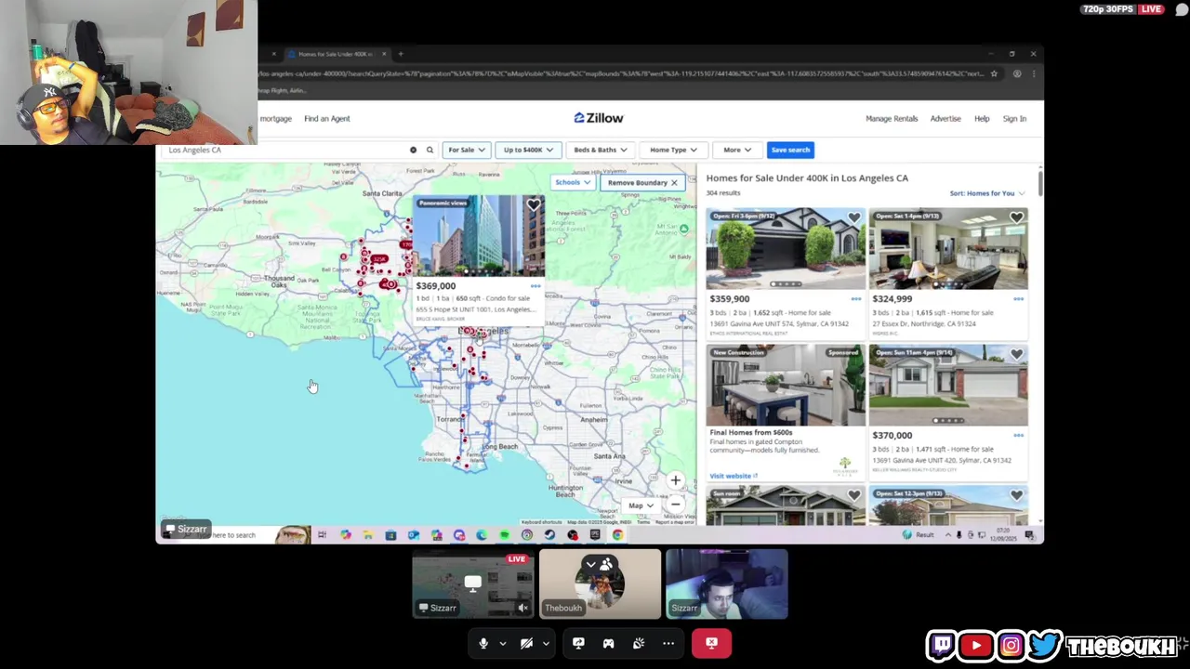Click the Save search button
The image size is (1190, 669).
click(790, 150)
